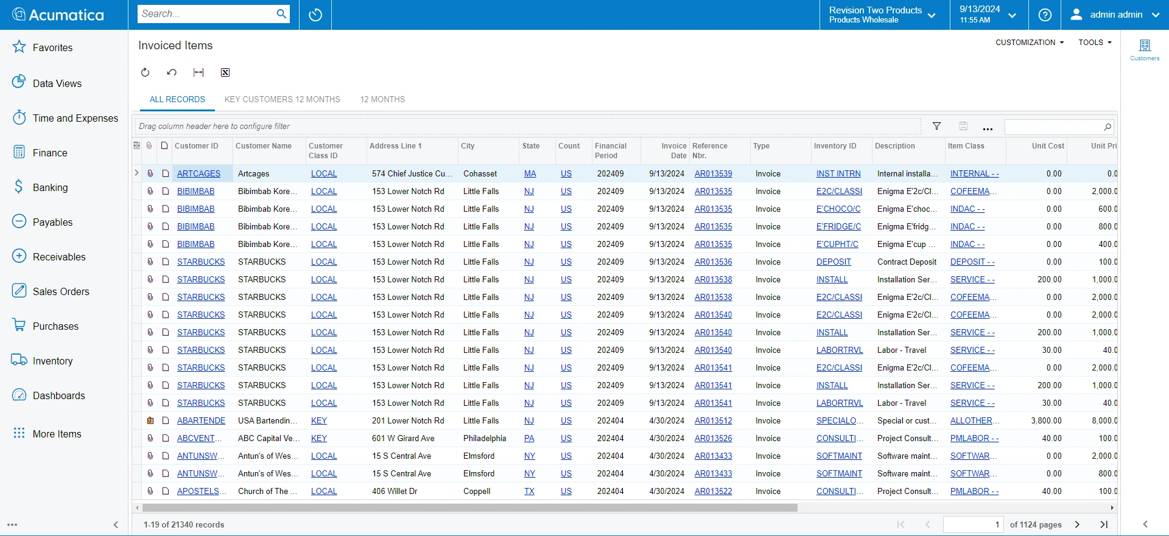Open reference number AR013512 link
The image size is (1169, 536).
(x=713, y=420)
